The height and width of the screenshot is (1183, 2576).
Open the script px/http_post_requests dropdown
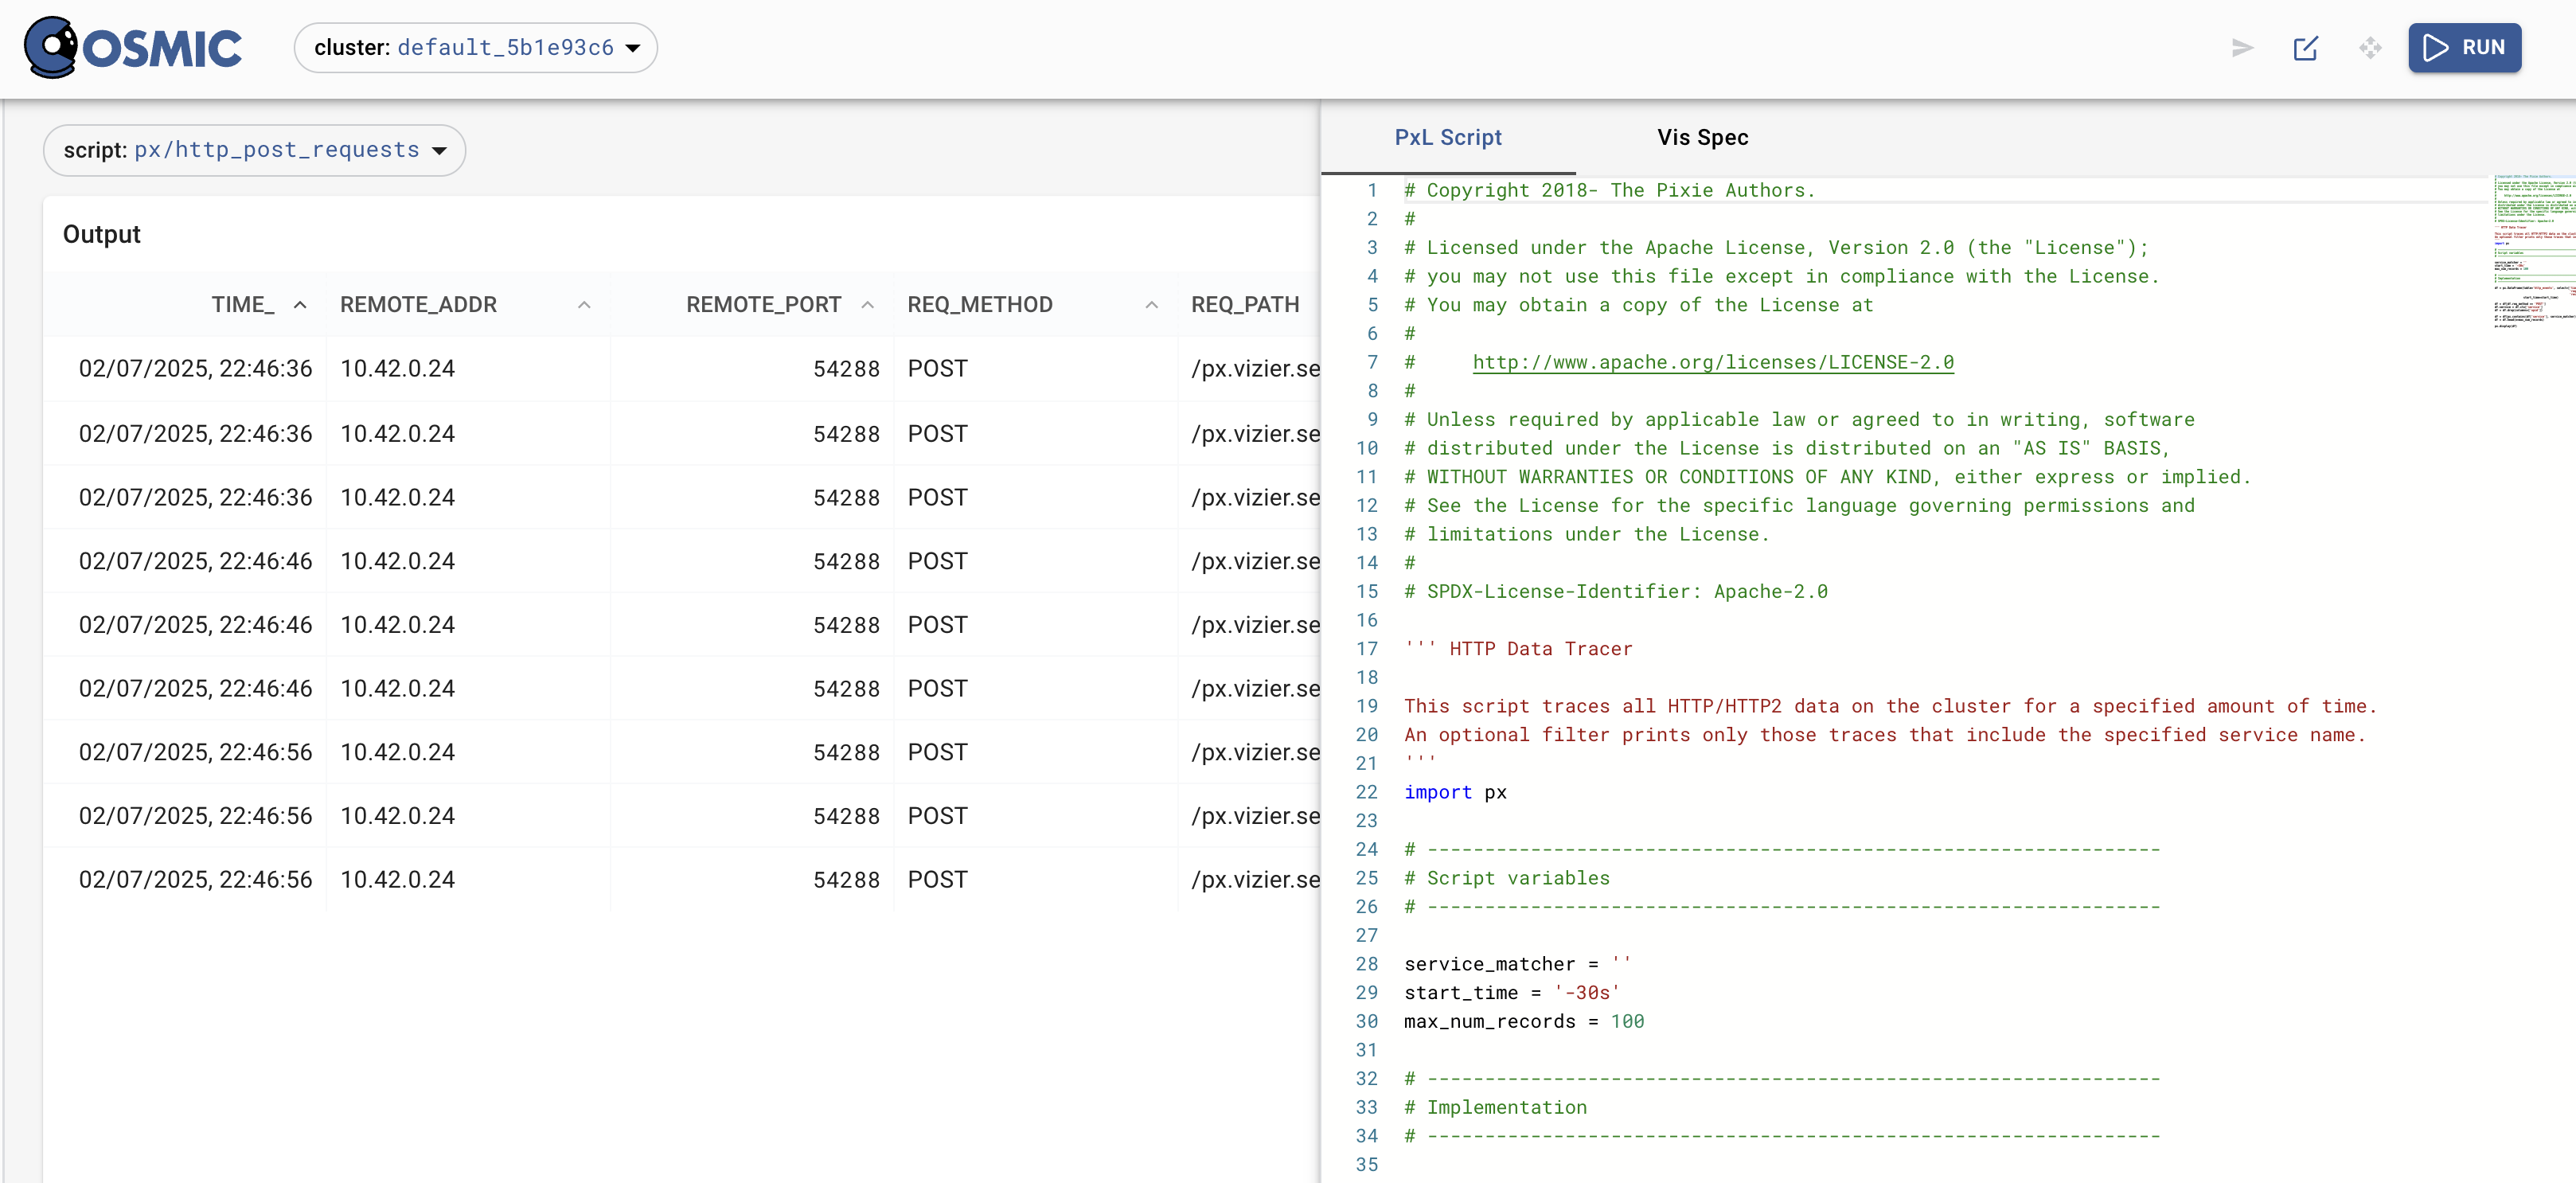click(254, 150)
